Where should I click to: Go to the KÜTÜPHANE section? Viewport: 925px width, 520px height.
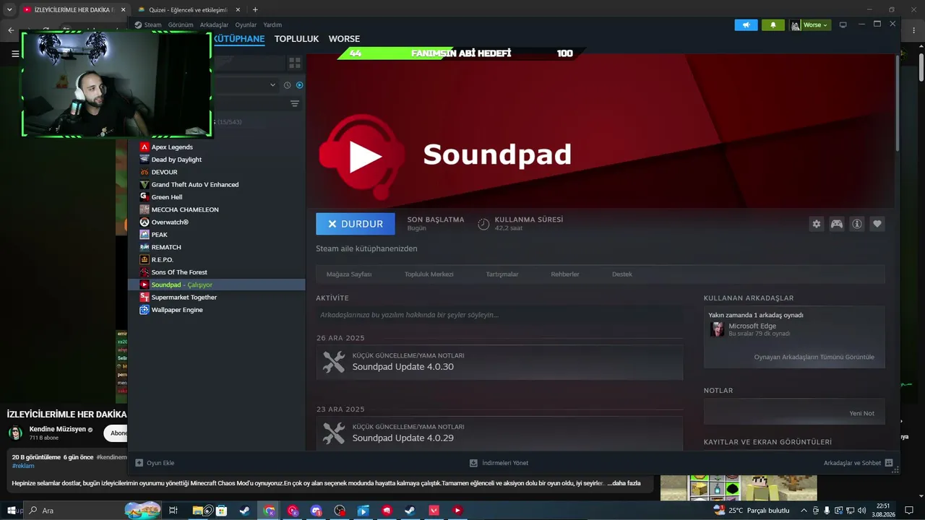click(x=239, y=39)
